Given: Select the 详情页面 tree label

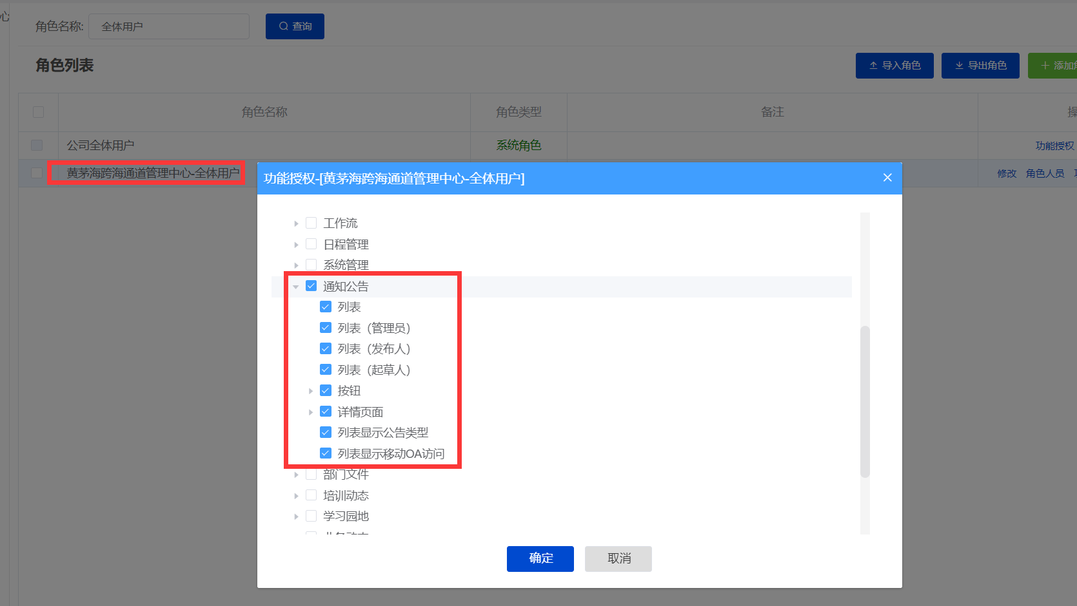Looking at the screenshot, I should [361, 412].
